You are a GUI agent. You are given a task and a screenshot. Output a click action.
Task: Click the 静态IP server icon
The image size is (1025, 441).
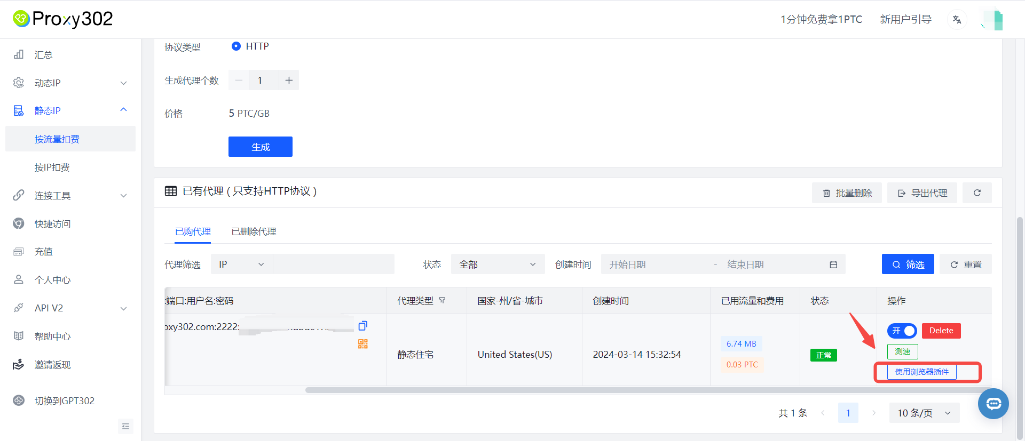click(x=19, y=110)
